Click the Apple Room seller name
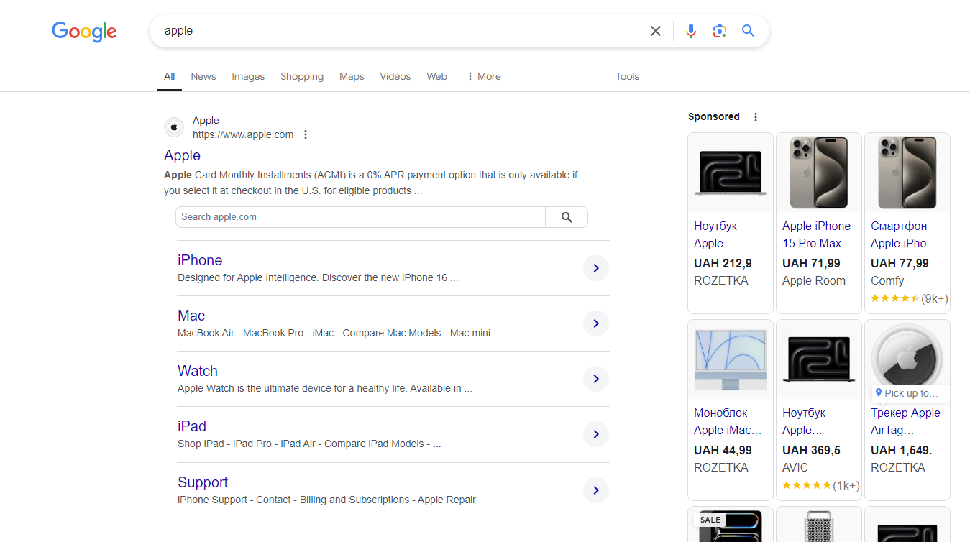970x542 pixels. [x=814, y=280]
